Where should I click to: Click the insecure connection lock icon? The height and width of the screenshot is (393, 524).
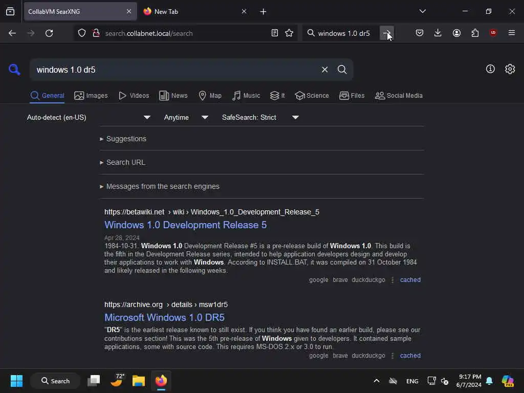click(96, 33)
